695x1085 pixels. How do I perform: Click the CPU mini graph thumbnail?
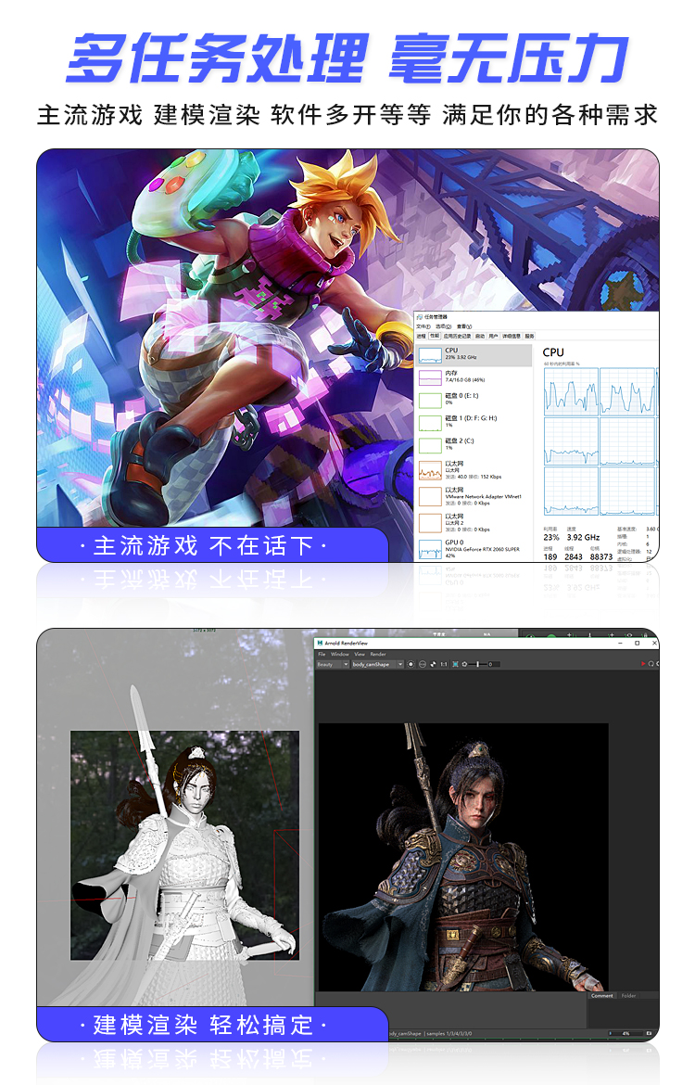[x=430, y=356]
